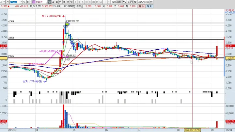
Task: Click the 123 bar count field
Action: [x=114, y=2]
